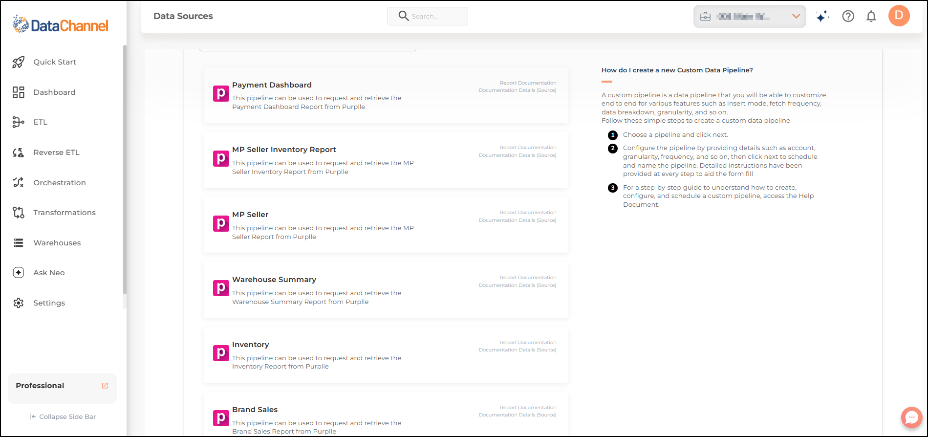
Task: Open Documentation Details (Source) for Brand Sales
Action: tap(518, 415)
